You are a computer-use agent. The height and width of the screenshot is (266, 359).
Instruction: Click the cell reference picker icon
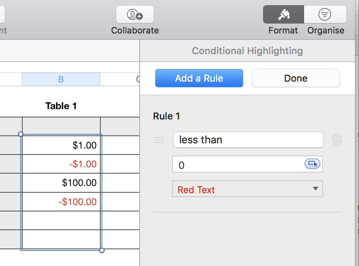click(x=312, y=164)
